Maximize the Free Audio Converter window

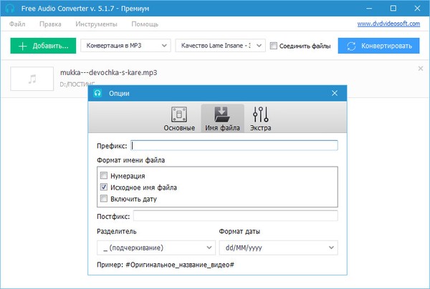tap(393, 8)
